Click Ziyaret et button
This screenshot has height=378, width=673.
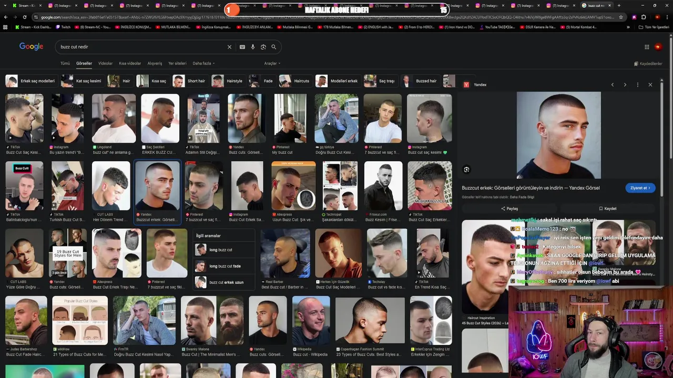tap(640, 188)
